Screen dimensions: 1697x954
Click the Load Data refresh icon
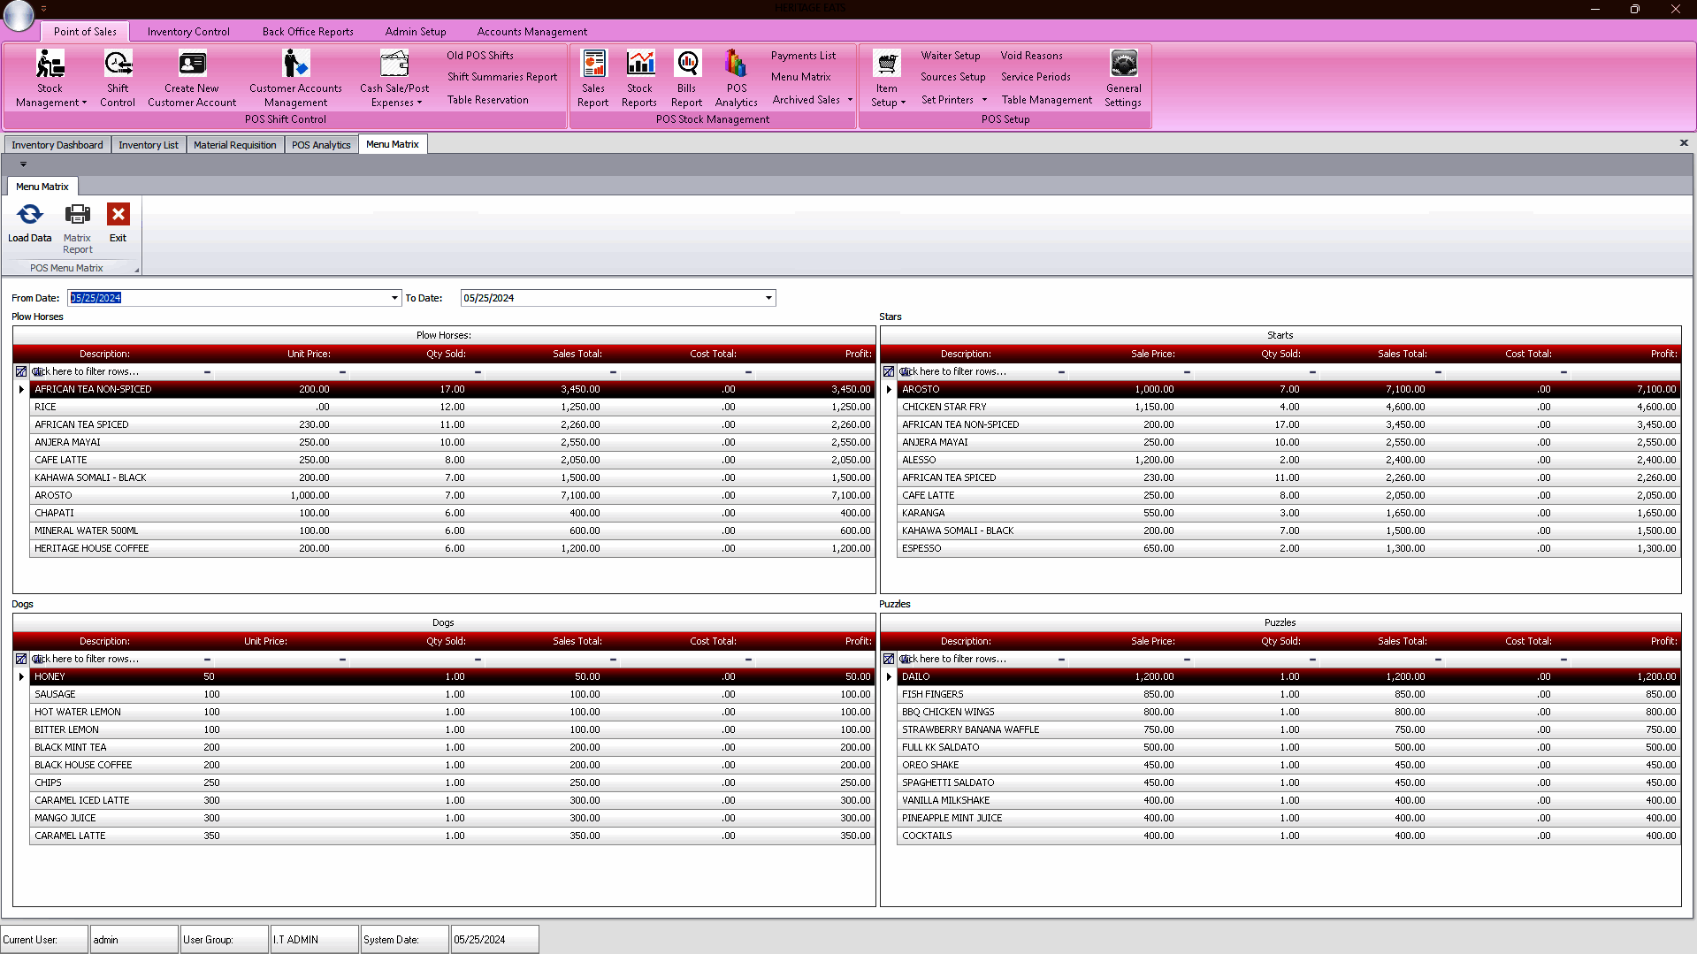pos(30,215)
